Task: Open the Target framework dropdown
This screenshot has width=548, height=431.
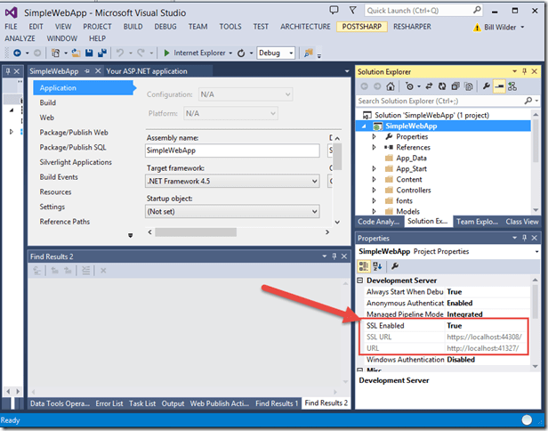Action: pos(232,181)
